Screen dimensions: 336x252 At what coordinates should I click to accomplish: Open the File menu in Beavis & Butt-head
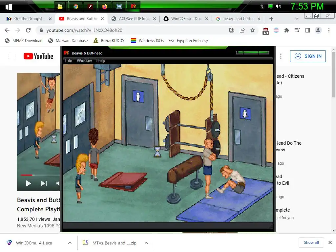(69, 61)
